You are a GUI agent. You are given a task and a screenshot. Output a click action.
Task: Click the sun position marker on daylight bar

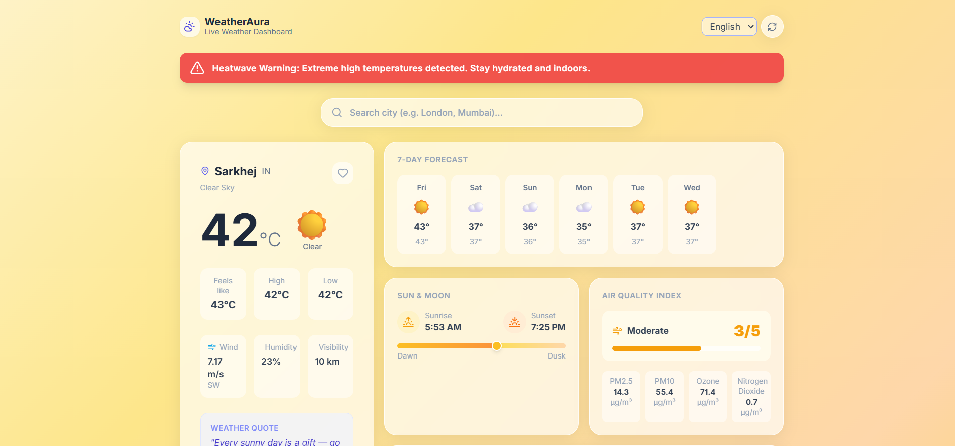[x=497, y=346]
